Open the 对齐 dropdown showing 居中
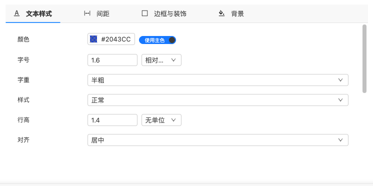Viewport: 373px width, 186px height. 218,140
